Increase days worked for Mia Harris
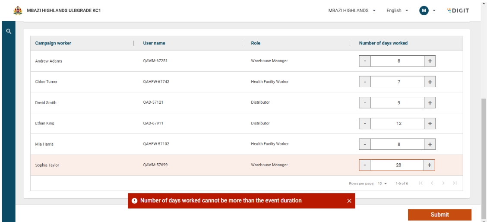The width and height of the screenshot is (487, 222). 430,144
